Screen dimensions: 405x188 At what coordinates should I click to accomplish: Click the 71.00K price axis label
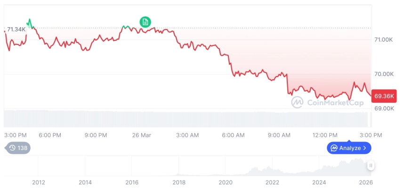tap(383, 40)
